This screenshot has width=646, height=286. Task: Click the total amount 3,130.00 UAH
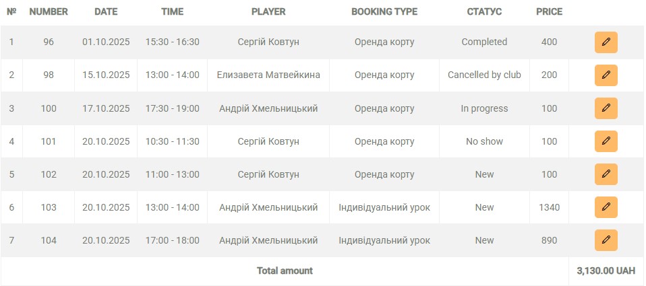606,271
